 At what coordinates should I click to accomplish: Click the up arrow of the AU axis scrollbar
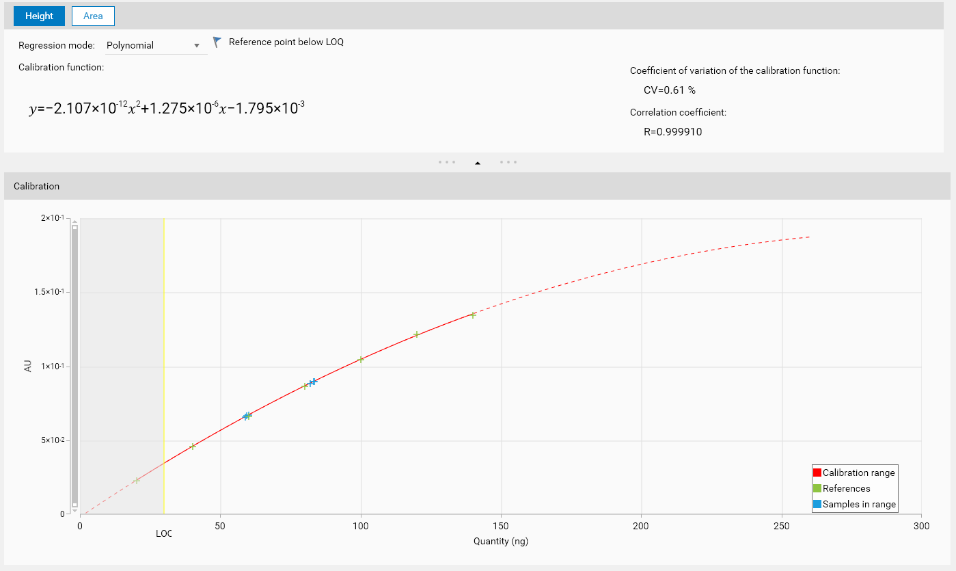point(75,221)
